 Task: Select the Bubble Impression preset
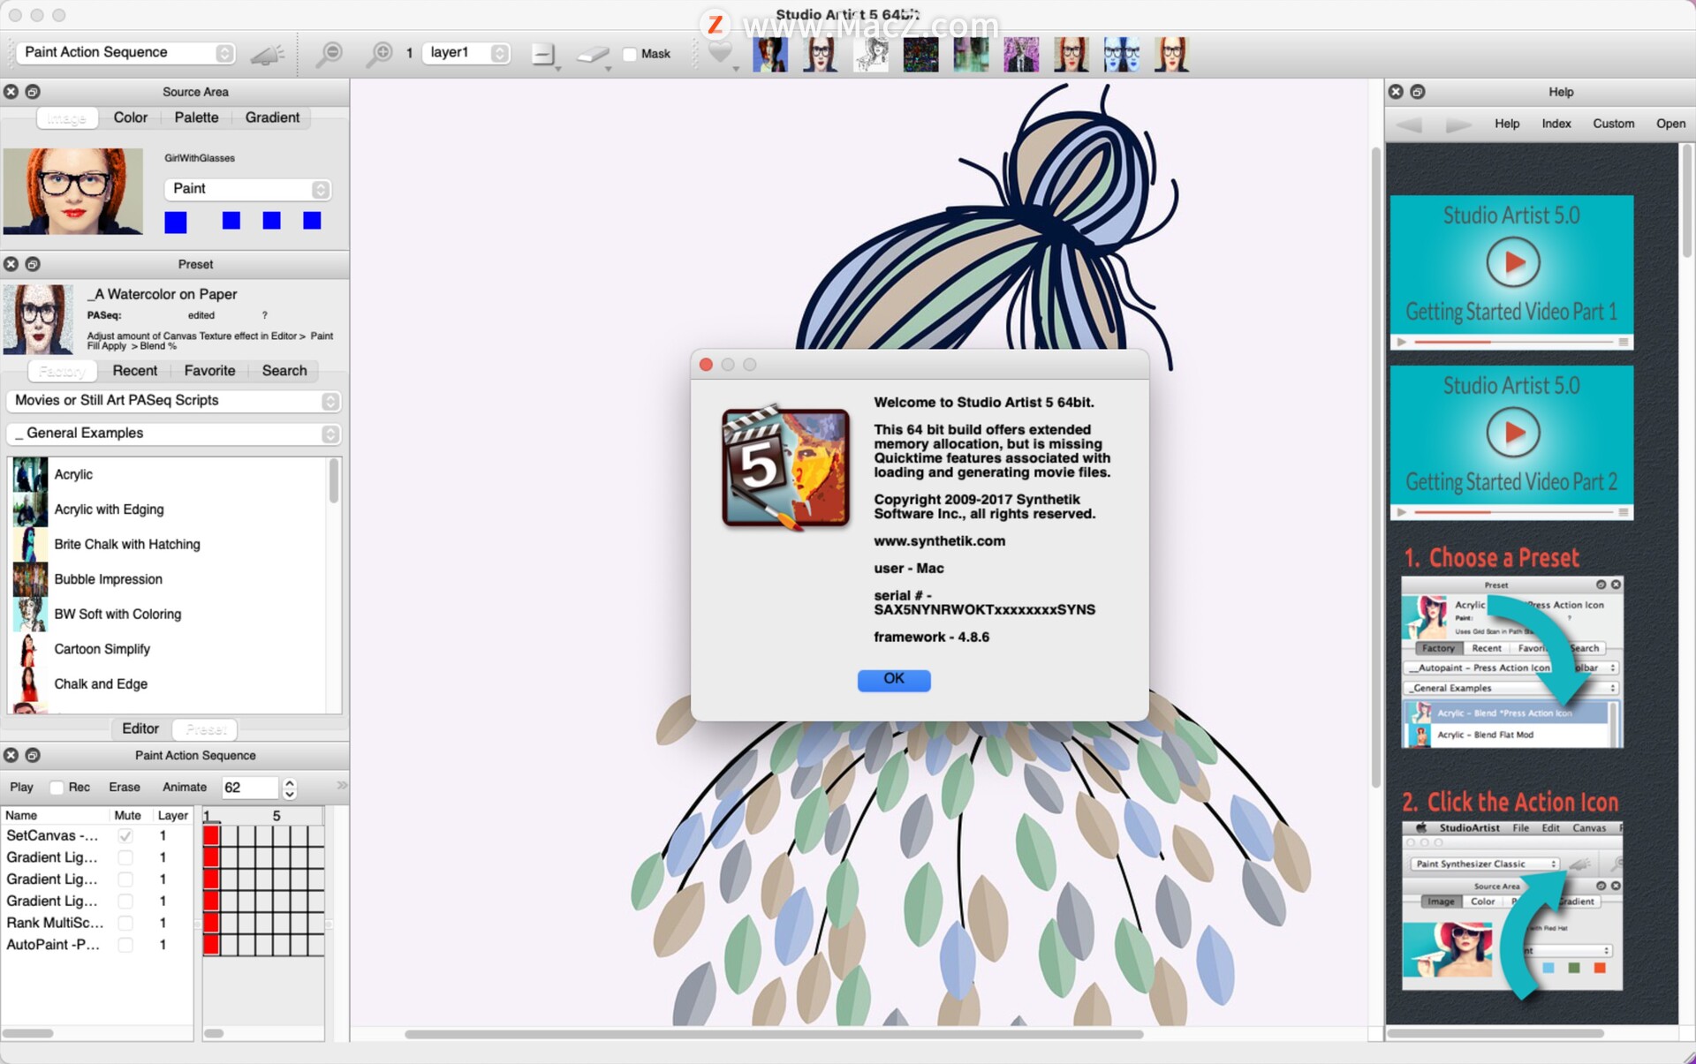108,579
